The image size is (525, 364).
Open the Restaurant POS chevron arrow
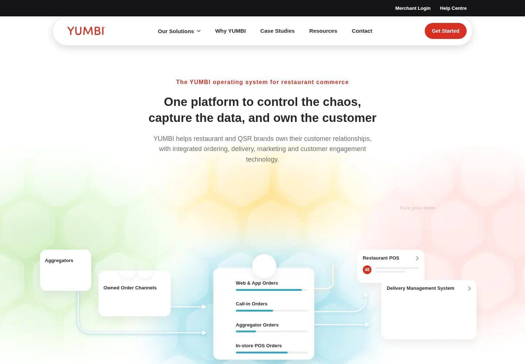click(417, 258)
